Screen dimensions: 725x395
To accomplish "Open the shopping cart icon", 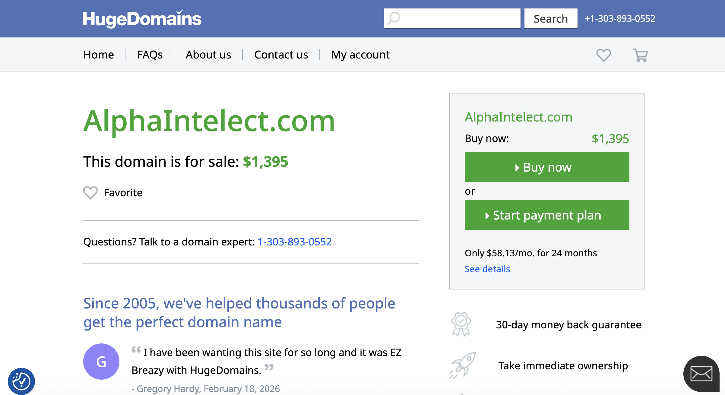I will tap(640, 55).
